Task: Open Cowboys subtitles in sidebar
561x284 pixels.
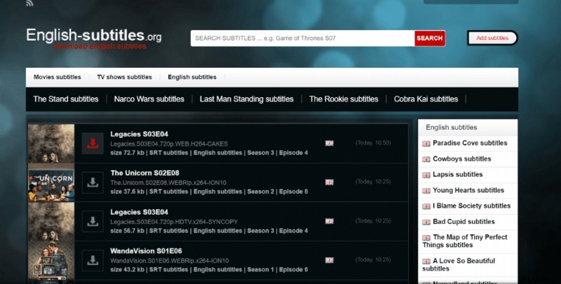Action: 462,159
